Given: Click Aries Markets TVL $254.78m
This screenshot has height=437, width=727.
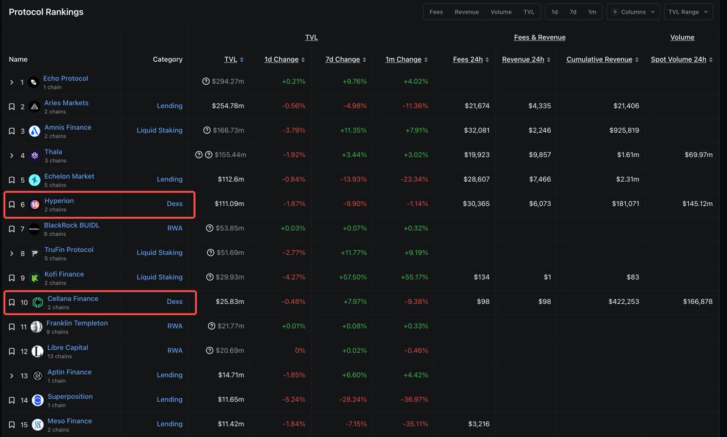Looking at the screenshot, I should [x=228, y=106].
